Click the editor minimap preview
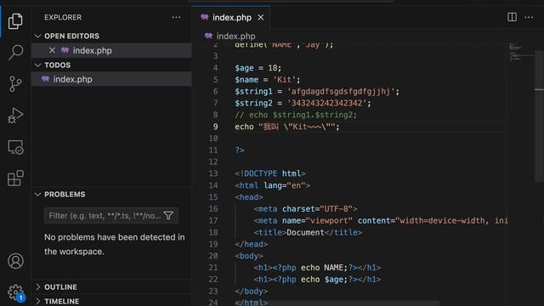Viewport: 544px width, 306px height. click(521, 52)
